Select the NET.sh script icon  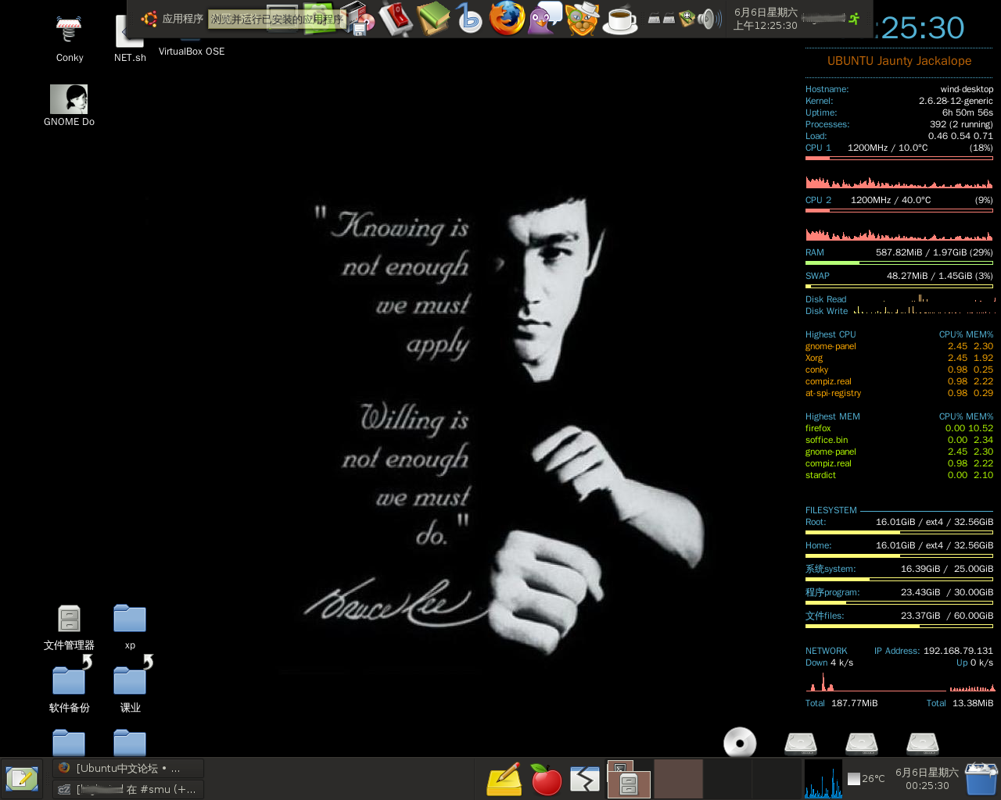(130, 39)
